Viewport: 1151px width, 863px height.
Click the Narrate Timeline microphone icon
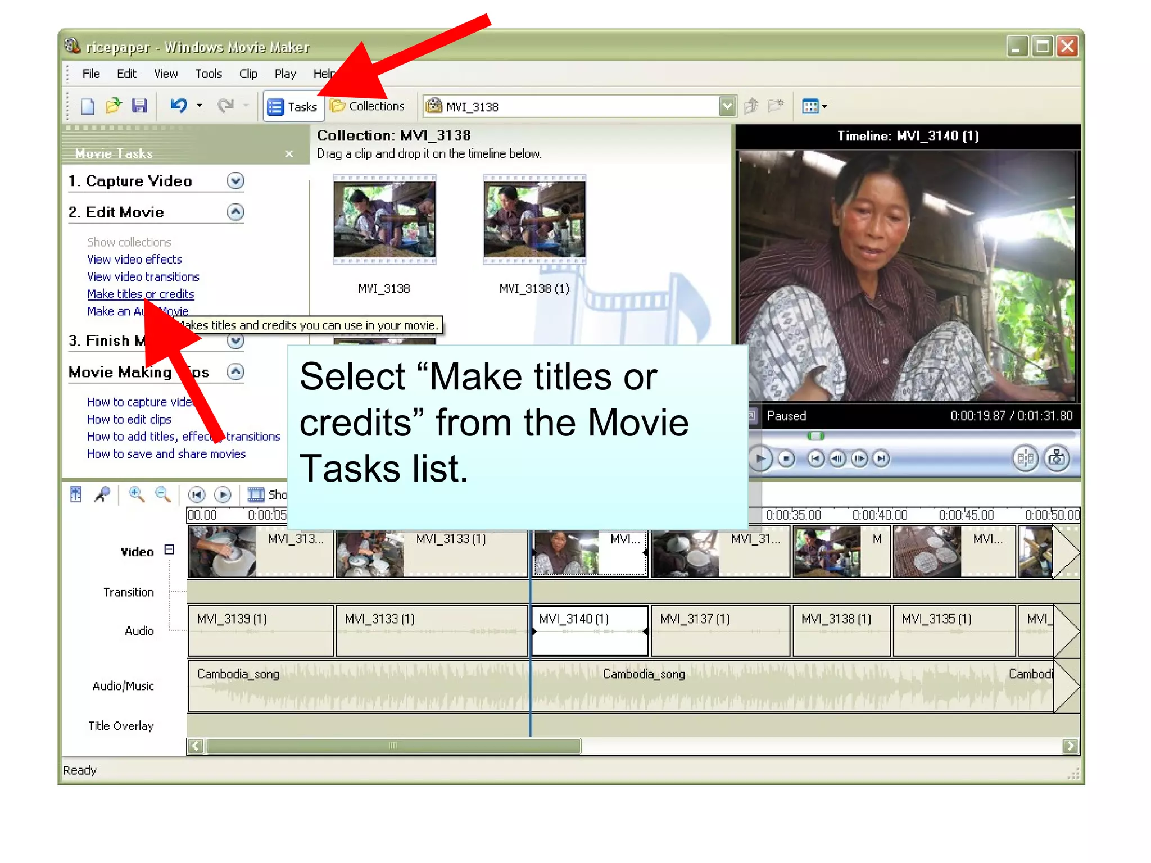click(x=102, y=494)
